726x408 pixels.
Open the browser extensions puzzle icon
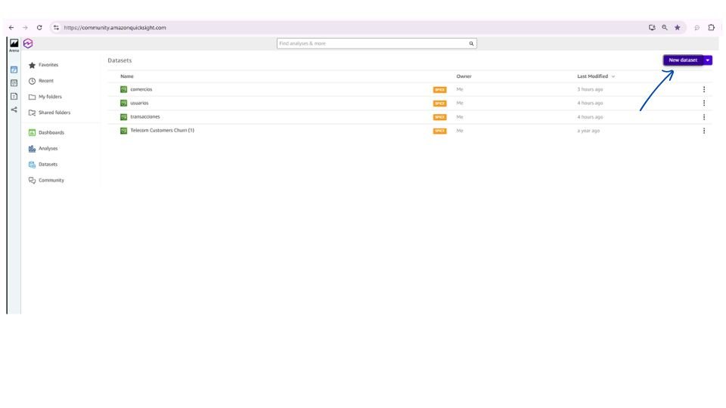click(x=711, y=28)
